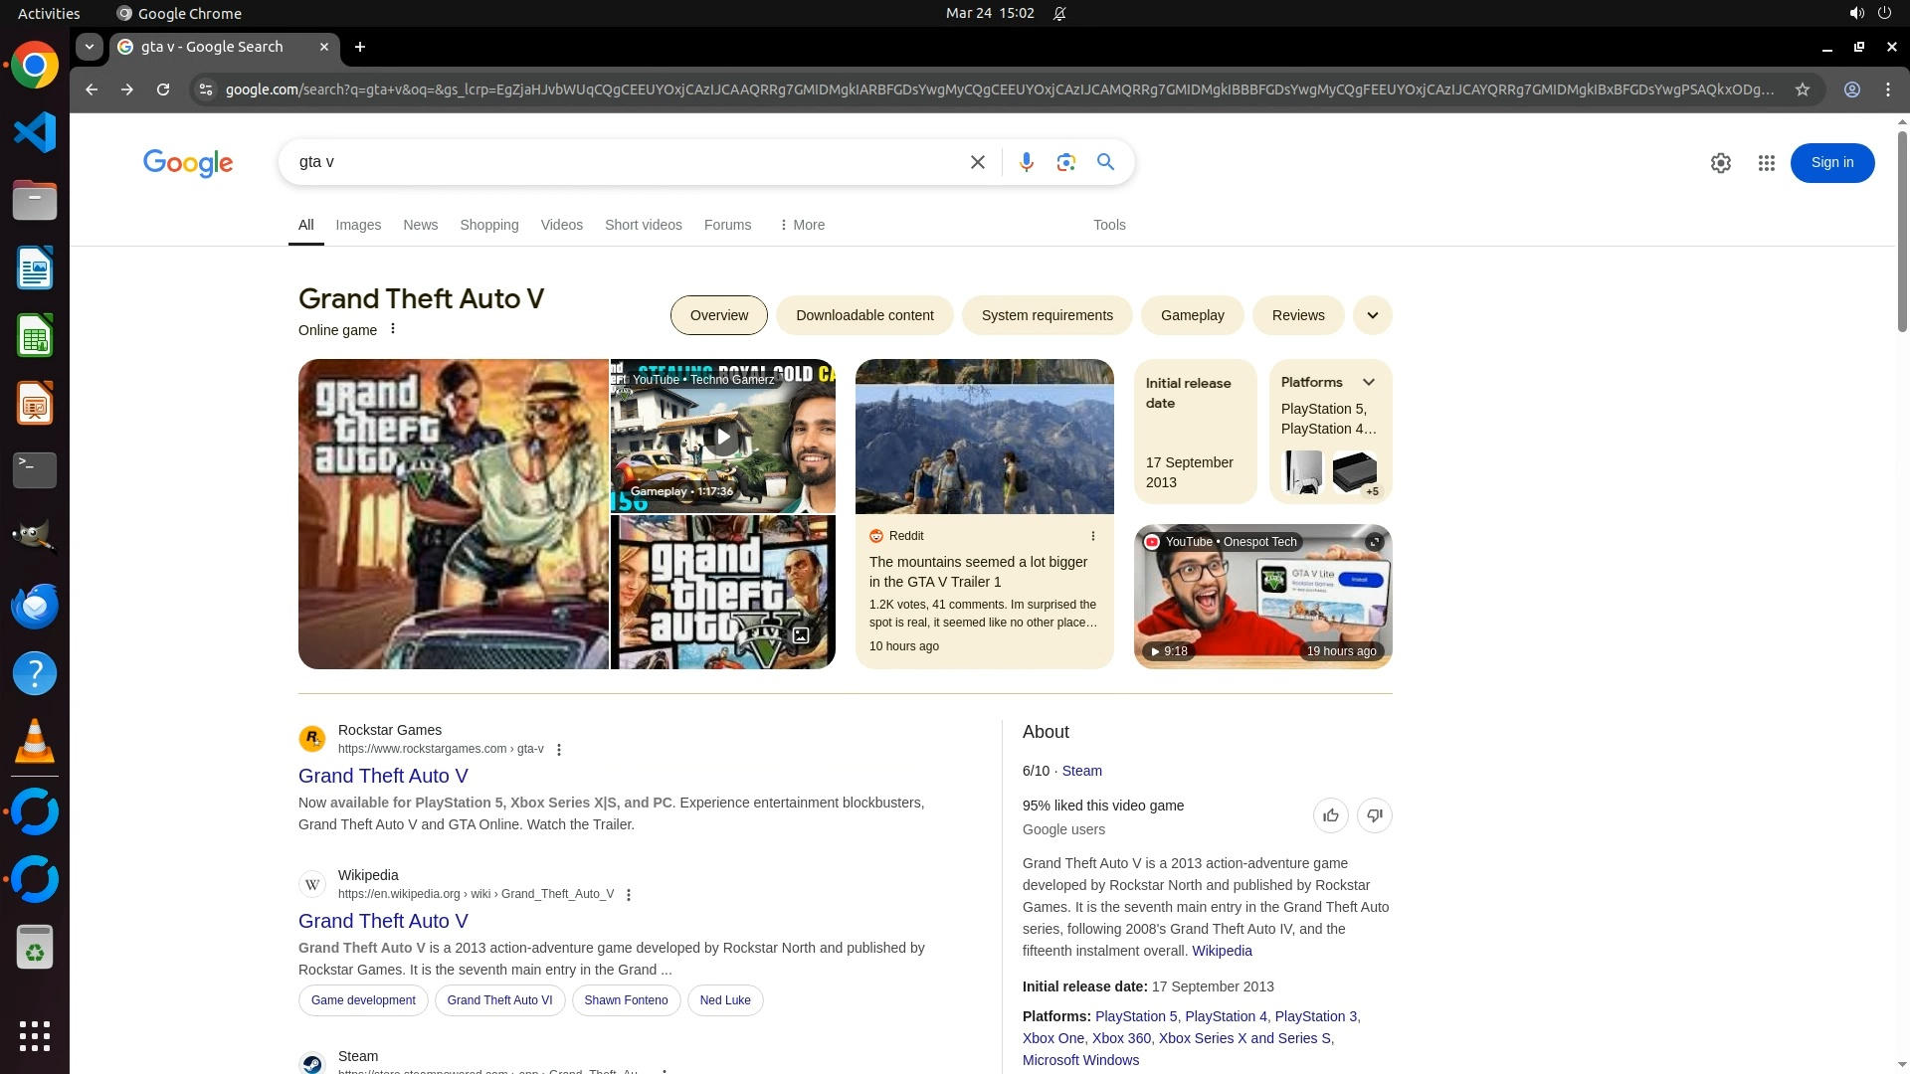1910x1074 pixels.
Task: Open the Onespot Tech YouTube thumbnail
Action: (x=1262, y=597)
